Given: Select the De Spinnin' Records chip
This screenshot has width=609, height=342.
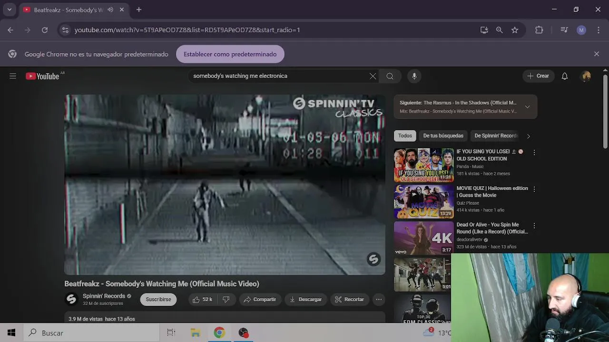Looking at the screenshot, I should 495,136.
